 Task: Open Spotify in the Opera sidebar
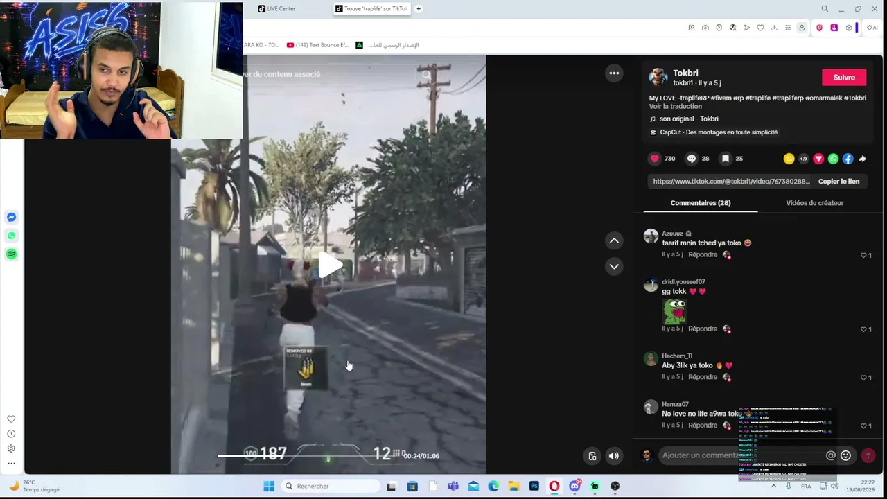click(x=11, y=254)
